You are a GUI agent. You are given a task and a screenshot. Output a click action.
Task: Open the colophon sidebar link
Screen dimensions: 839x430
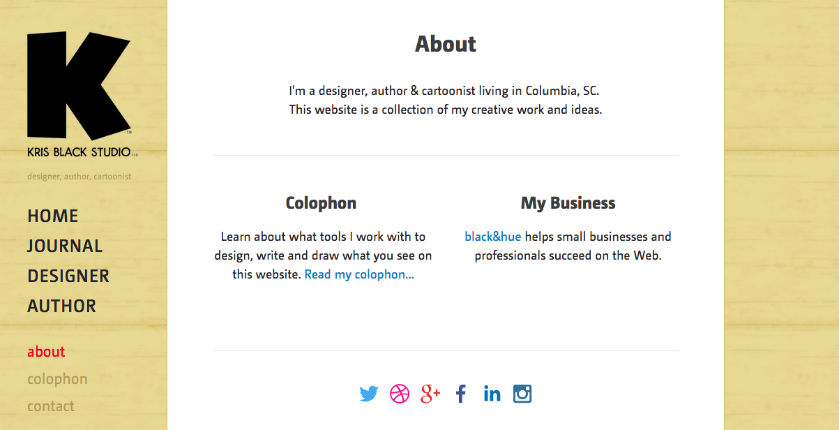coord(57,379)
